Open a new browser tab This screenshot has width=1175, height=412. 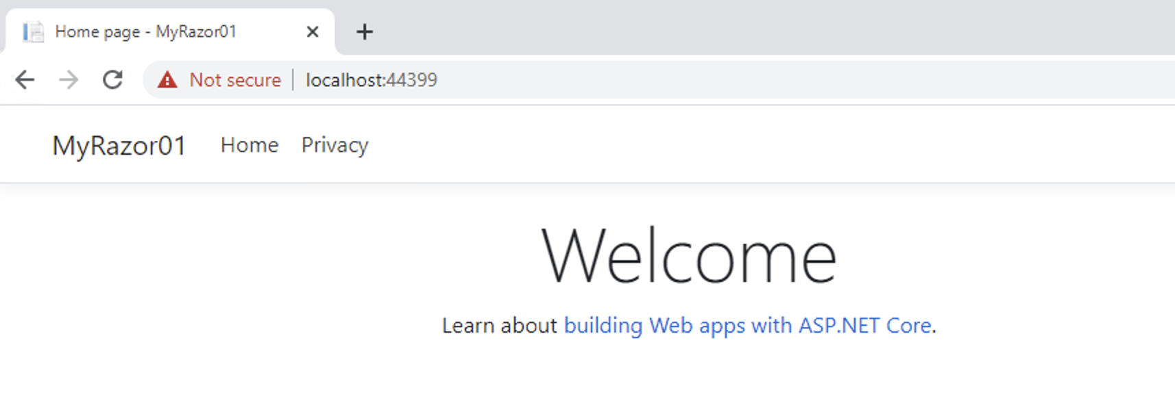tap(365, 31)
